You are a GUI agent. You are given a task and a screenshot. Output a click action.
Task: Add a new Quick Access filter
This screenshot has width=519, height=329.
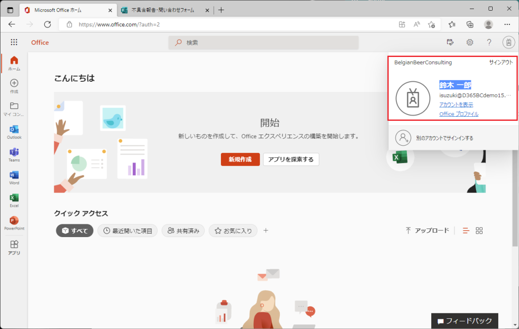coord(266,231)
